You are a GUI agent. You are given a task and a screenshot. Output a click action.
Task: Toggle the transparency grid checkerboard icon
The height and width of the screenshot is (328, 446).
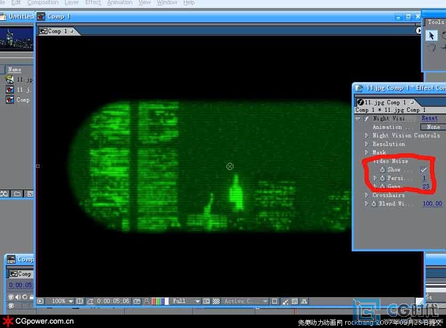pyautogui.click(x=216, y=301)
